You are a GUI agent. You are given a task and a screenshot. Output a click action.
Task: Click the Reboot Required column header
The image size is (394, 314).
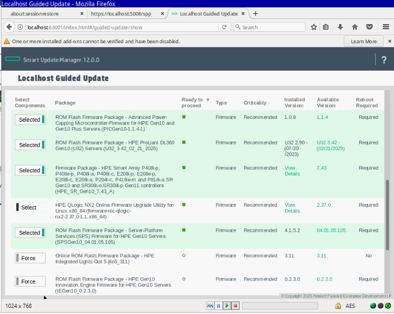pos(367,103)
